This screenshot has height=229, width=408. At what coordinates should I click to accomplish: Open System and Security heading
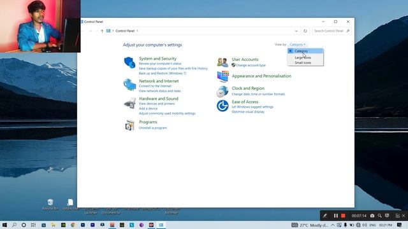pyautogui.click(x=157, y=59)
